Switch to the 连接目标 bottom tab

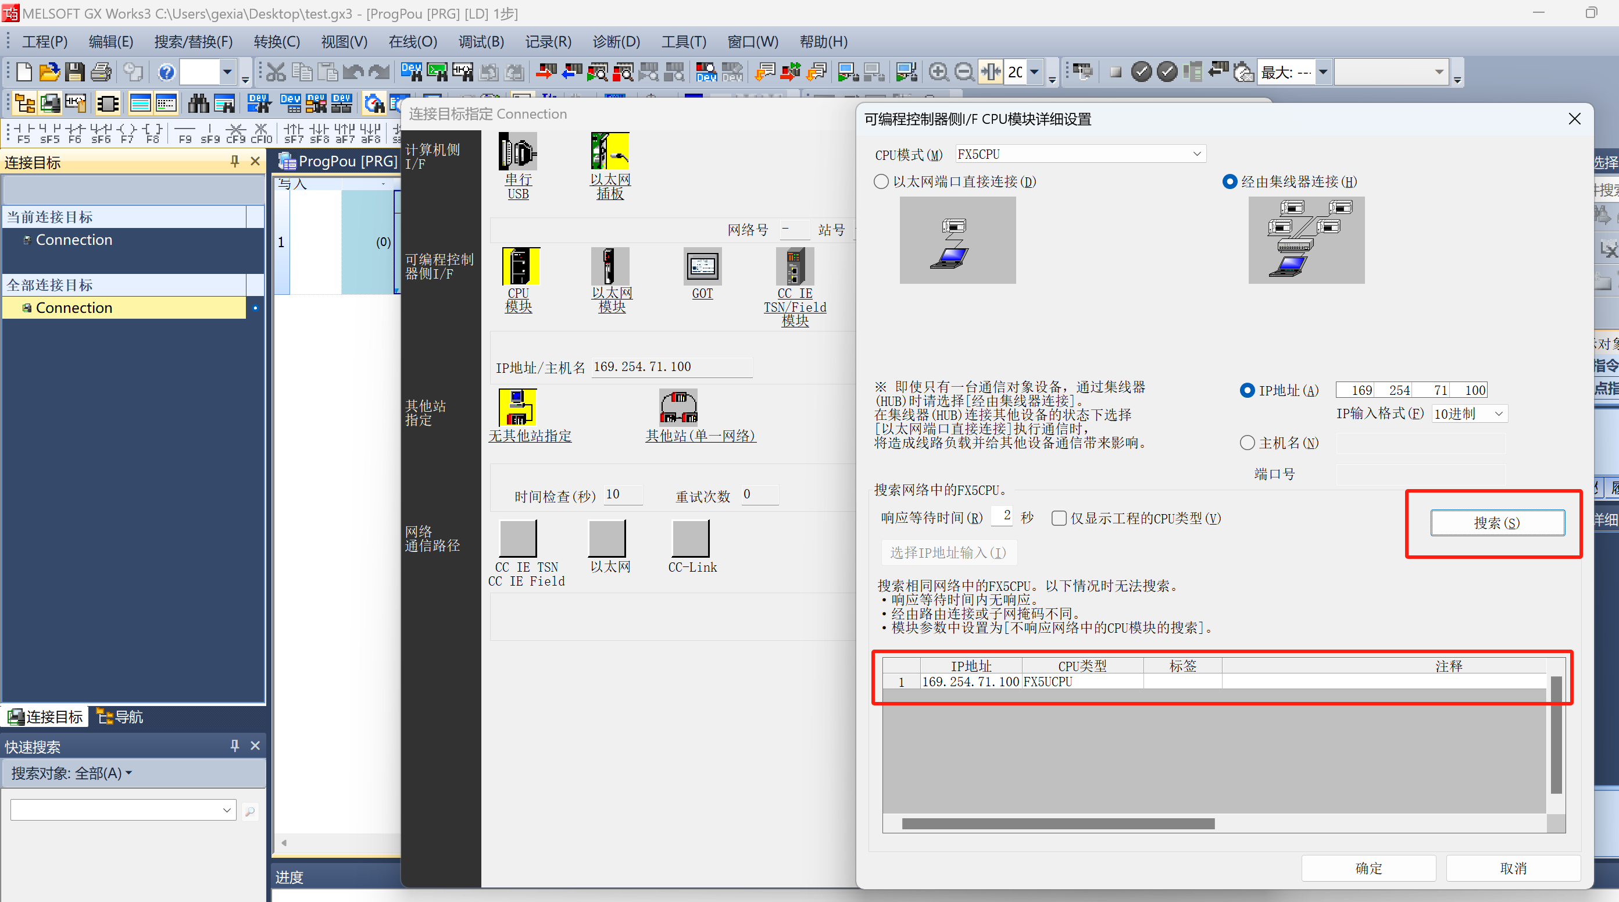click(x=45, y=716)
